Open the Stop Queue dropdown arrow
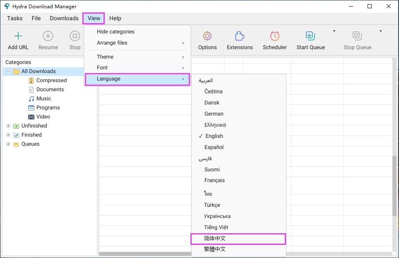399x258 pixels. tap(381, 31)
